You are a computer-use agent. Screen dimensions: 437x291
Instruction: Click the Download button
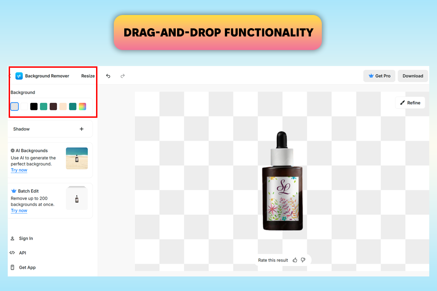pyautogui.click(x=413, y=76)
